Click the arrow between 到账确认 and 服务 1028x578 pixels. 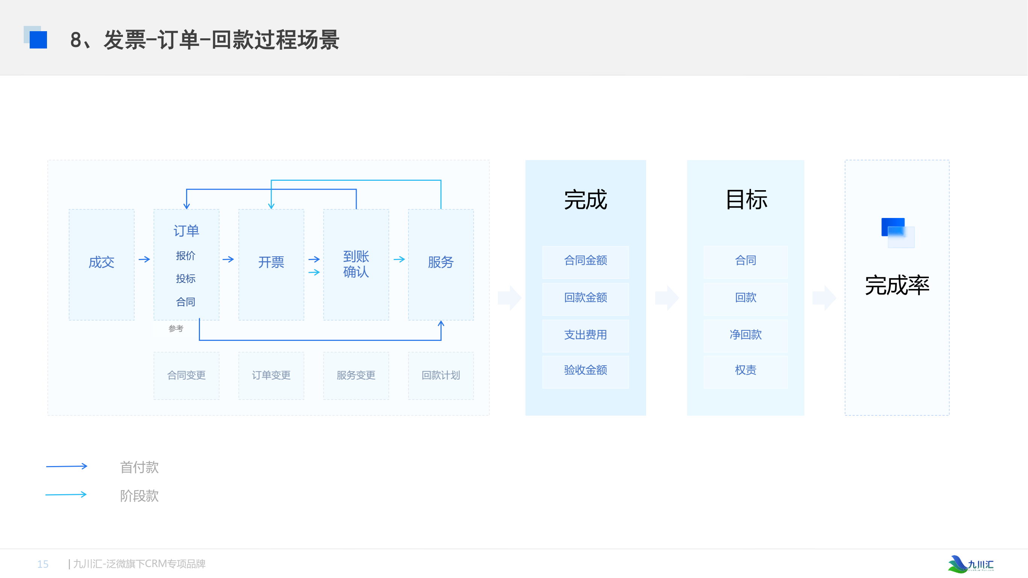point(399,259)
